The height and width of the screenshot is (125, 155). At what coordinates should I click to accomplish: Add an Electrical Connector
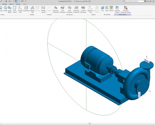click(56, 9)
